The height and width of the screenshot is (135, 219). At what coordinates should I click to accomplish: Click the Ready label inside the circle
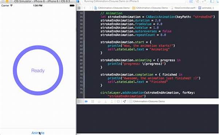point(38,70)
